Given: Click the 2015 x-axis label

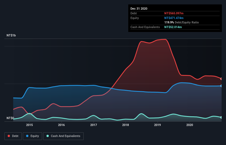Looking at the screenshot, I should pyautogui.click(x=29, y=125).
